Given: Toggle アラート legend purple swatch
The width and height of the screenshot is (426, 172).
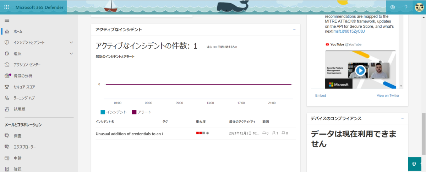Looking at the screenshot, I should (134, 112).
